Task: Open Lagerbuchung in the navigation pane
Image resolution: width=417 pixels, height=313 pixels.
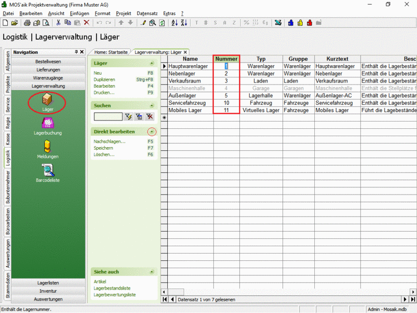Action: pyautogui.click(x=47, y=126)
